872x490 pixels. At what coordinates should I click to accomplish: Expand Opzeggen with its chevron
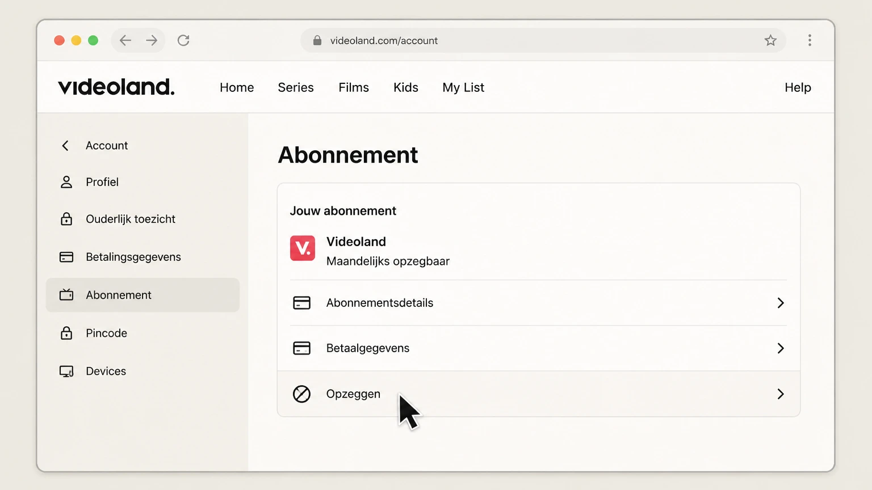pos(781,394)
